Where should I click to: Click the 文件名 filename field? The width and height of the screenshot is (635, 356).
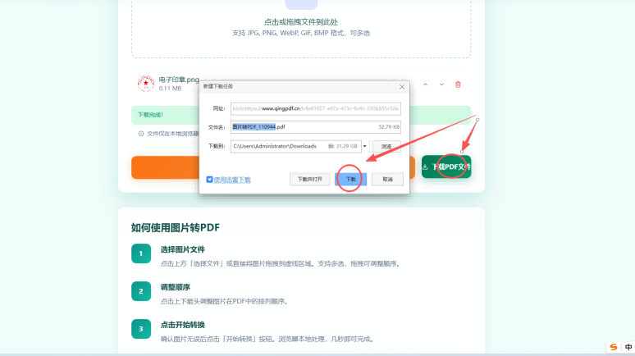[x=316, y=127]
